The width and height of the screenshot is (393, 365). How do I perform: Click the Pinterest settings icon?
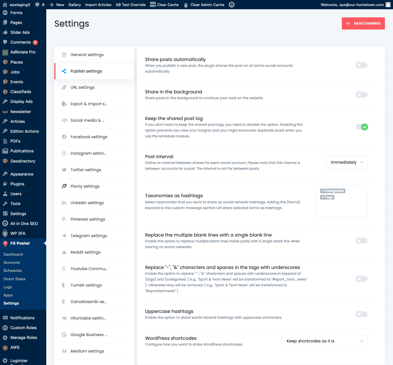[64, 219]
